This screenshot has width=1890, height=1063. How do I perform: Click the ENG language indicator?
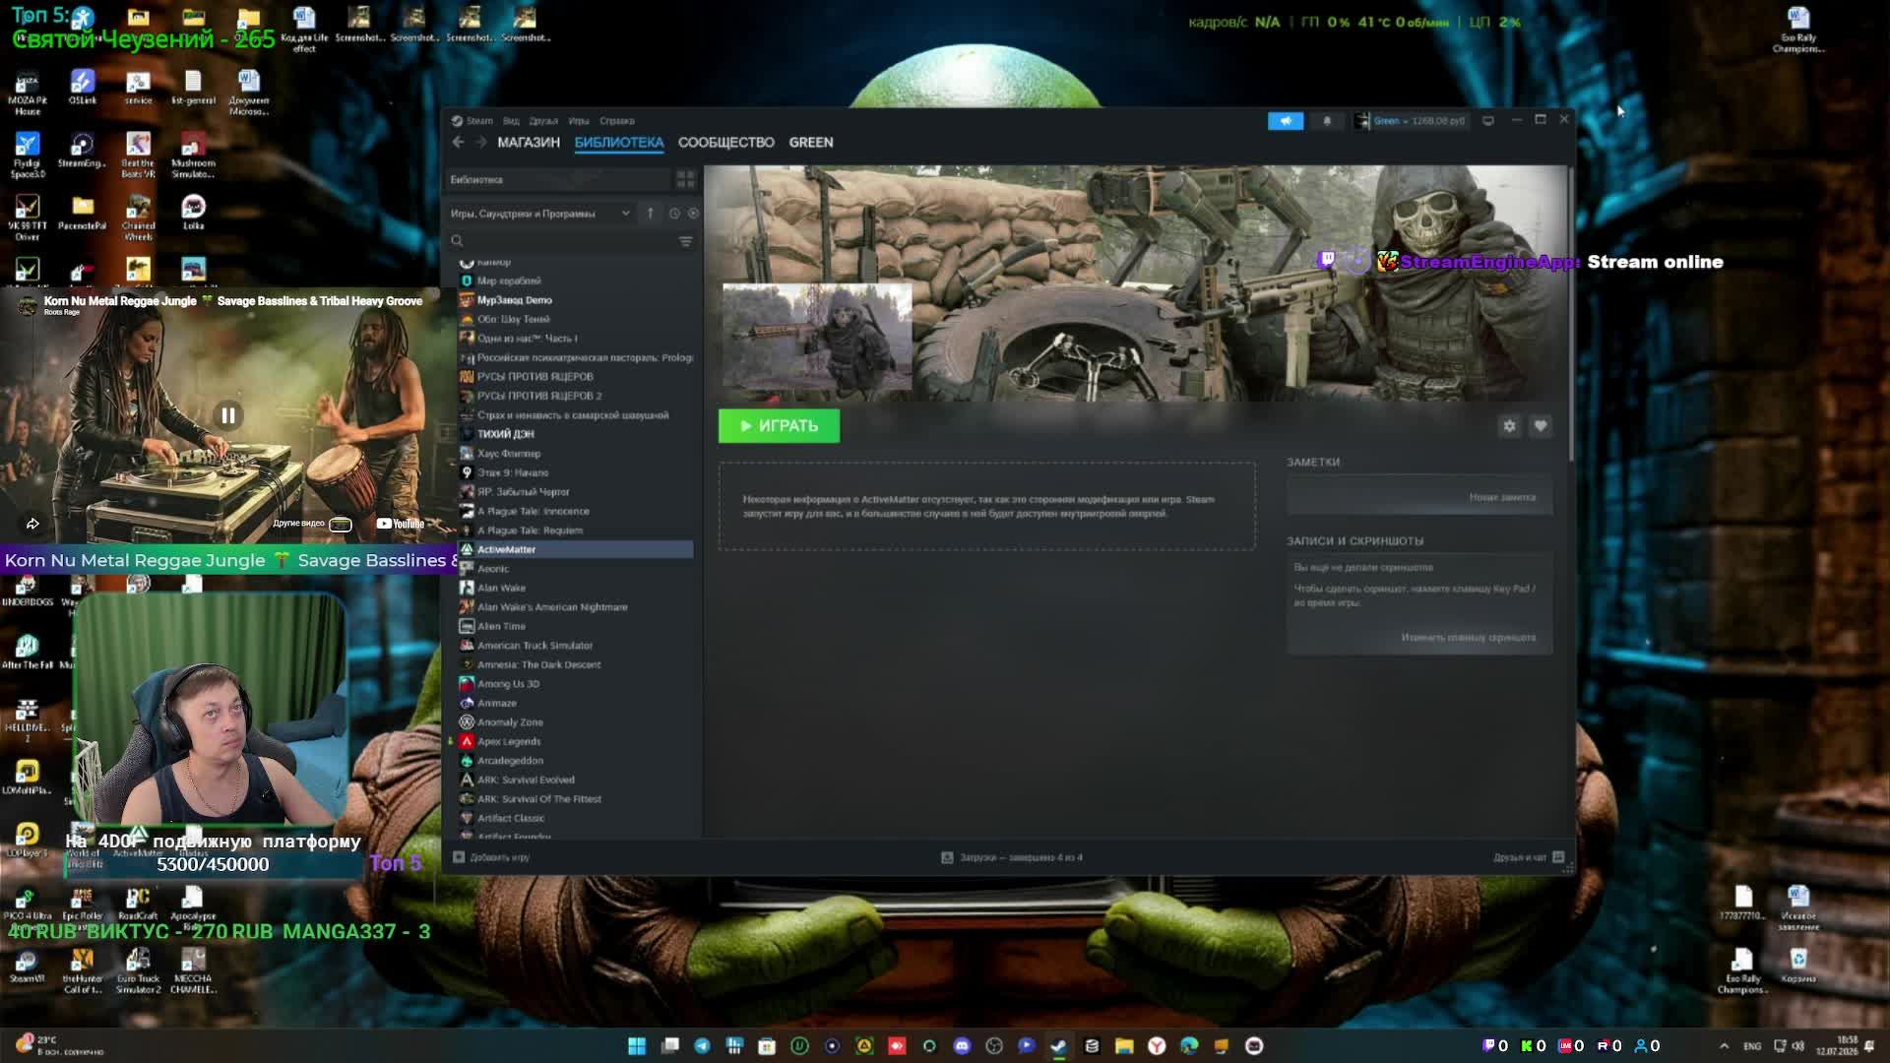click(1752, 1046)
